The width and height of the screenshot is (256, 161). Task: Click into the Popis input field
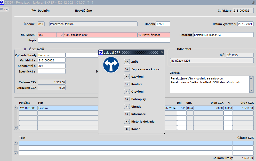click(104, 40)
